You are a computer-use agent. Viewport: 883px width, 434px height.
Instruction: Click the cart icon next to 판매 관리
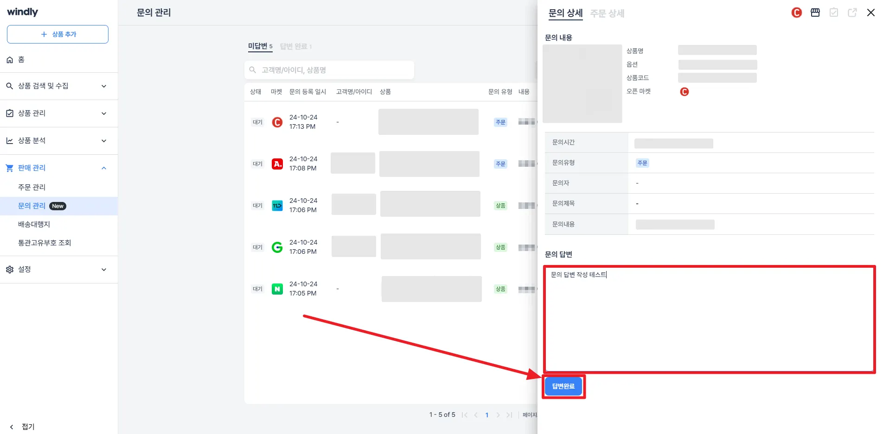(x=9, y=168)
